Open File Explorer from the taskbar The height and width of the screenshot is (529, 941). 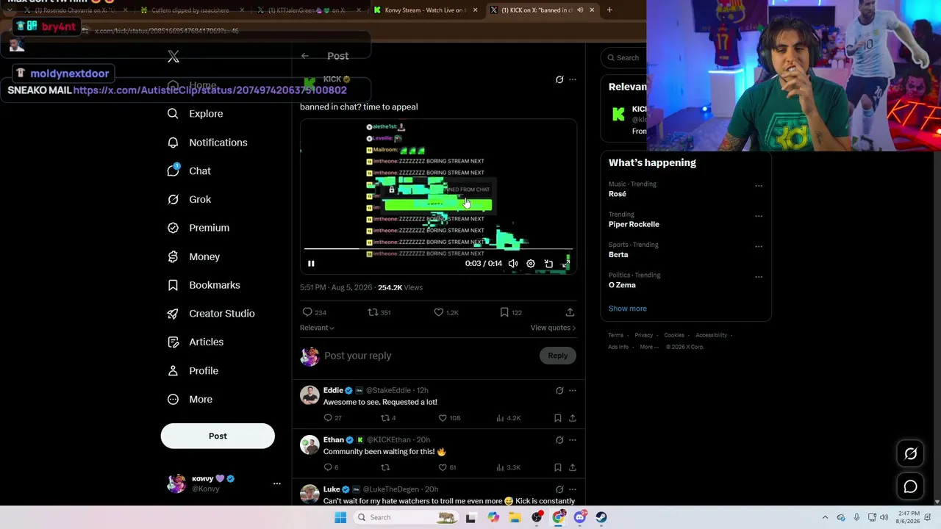(515, 517)
